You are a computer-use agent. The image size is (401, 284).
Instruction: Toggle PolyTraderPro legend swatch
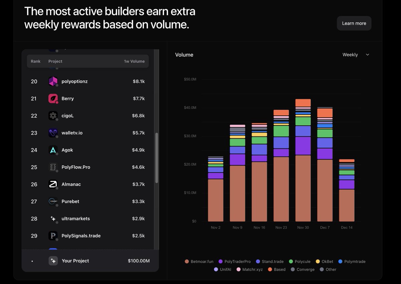pos(221,262)
